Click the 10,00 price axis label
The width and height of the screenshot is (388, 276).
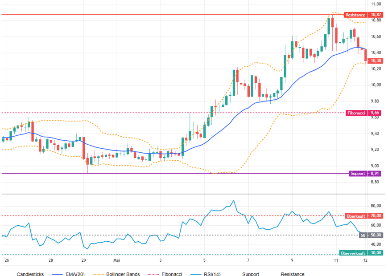[x=376, y=85]
